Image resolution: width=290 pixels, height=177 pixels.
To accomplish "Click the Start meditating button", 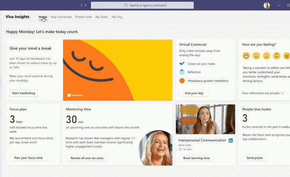I will pos(24,93).
